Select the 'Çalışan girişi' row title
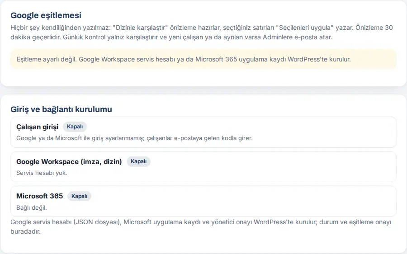The width and height of the screenshot is (407, 254). point(37,127)
